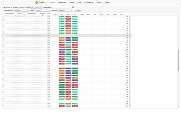Viewport: 181px width, 113px height.
Task: Open the Культура dropdown
Action: coord(65,10)
